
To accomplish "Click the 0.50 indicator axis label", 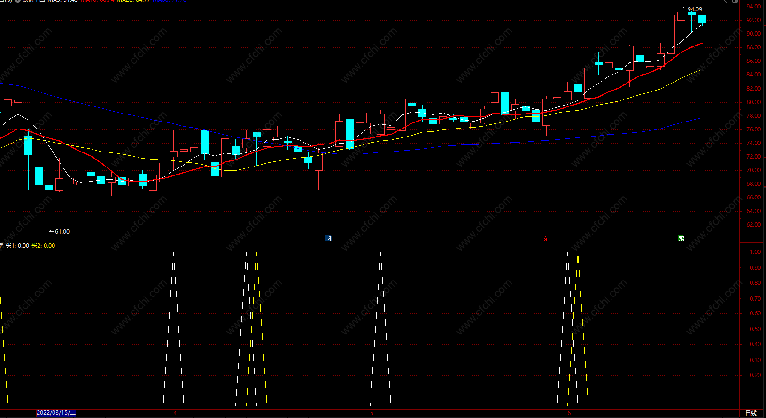I will (755, 329).
